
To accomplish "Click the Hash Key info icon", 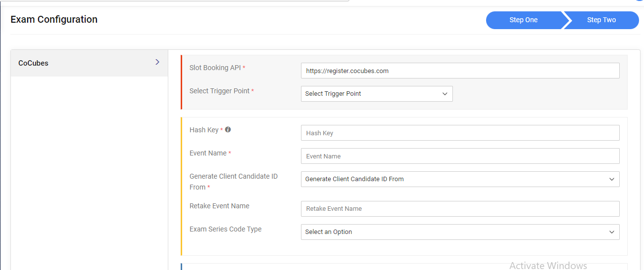I will pyautogui.click(x=228, y=130).
